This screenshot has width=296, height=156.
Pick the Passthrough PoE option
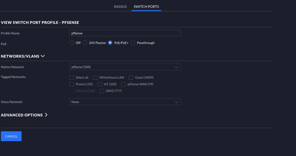[x=133, y=43]
